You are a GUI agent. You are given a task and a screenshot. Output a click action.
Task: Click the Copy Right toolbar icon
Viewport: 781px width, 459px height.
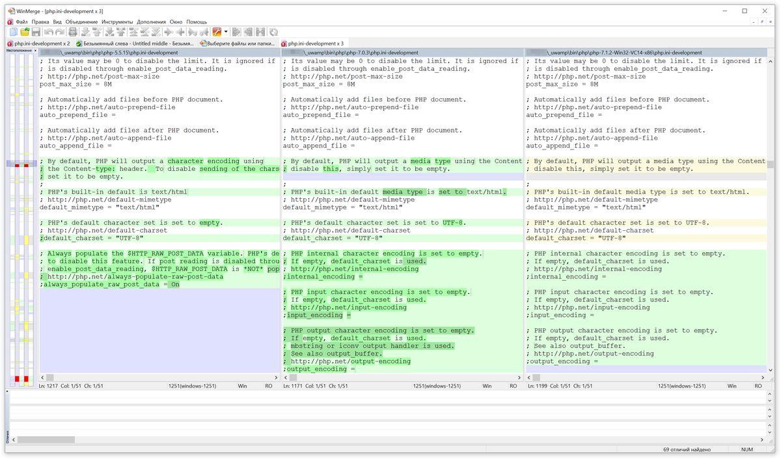169,32
